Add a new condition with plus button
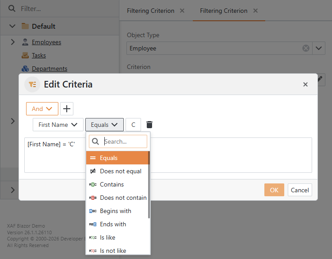This screenshot has width=332, height=259. 67,109
